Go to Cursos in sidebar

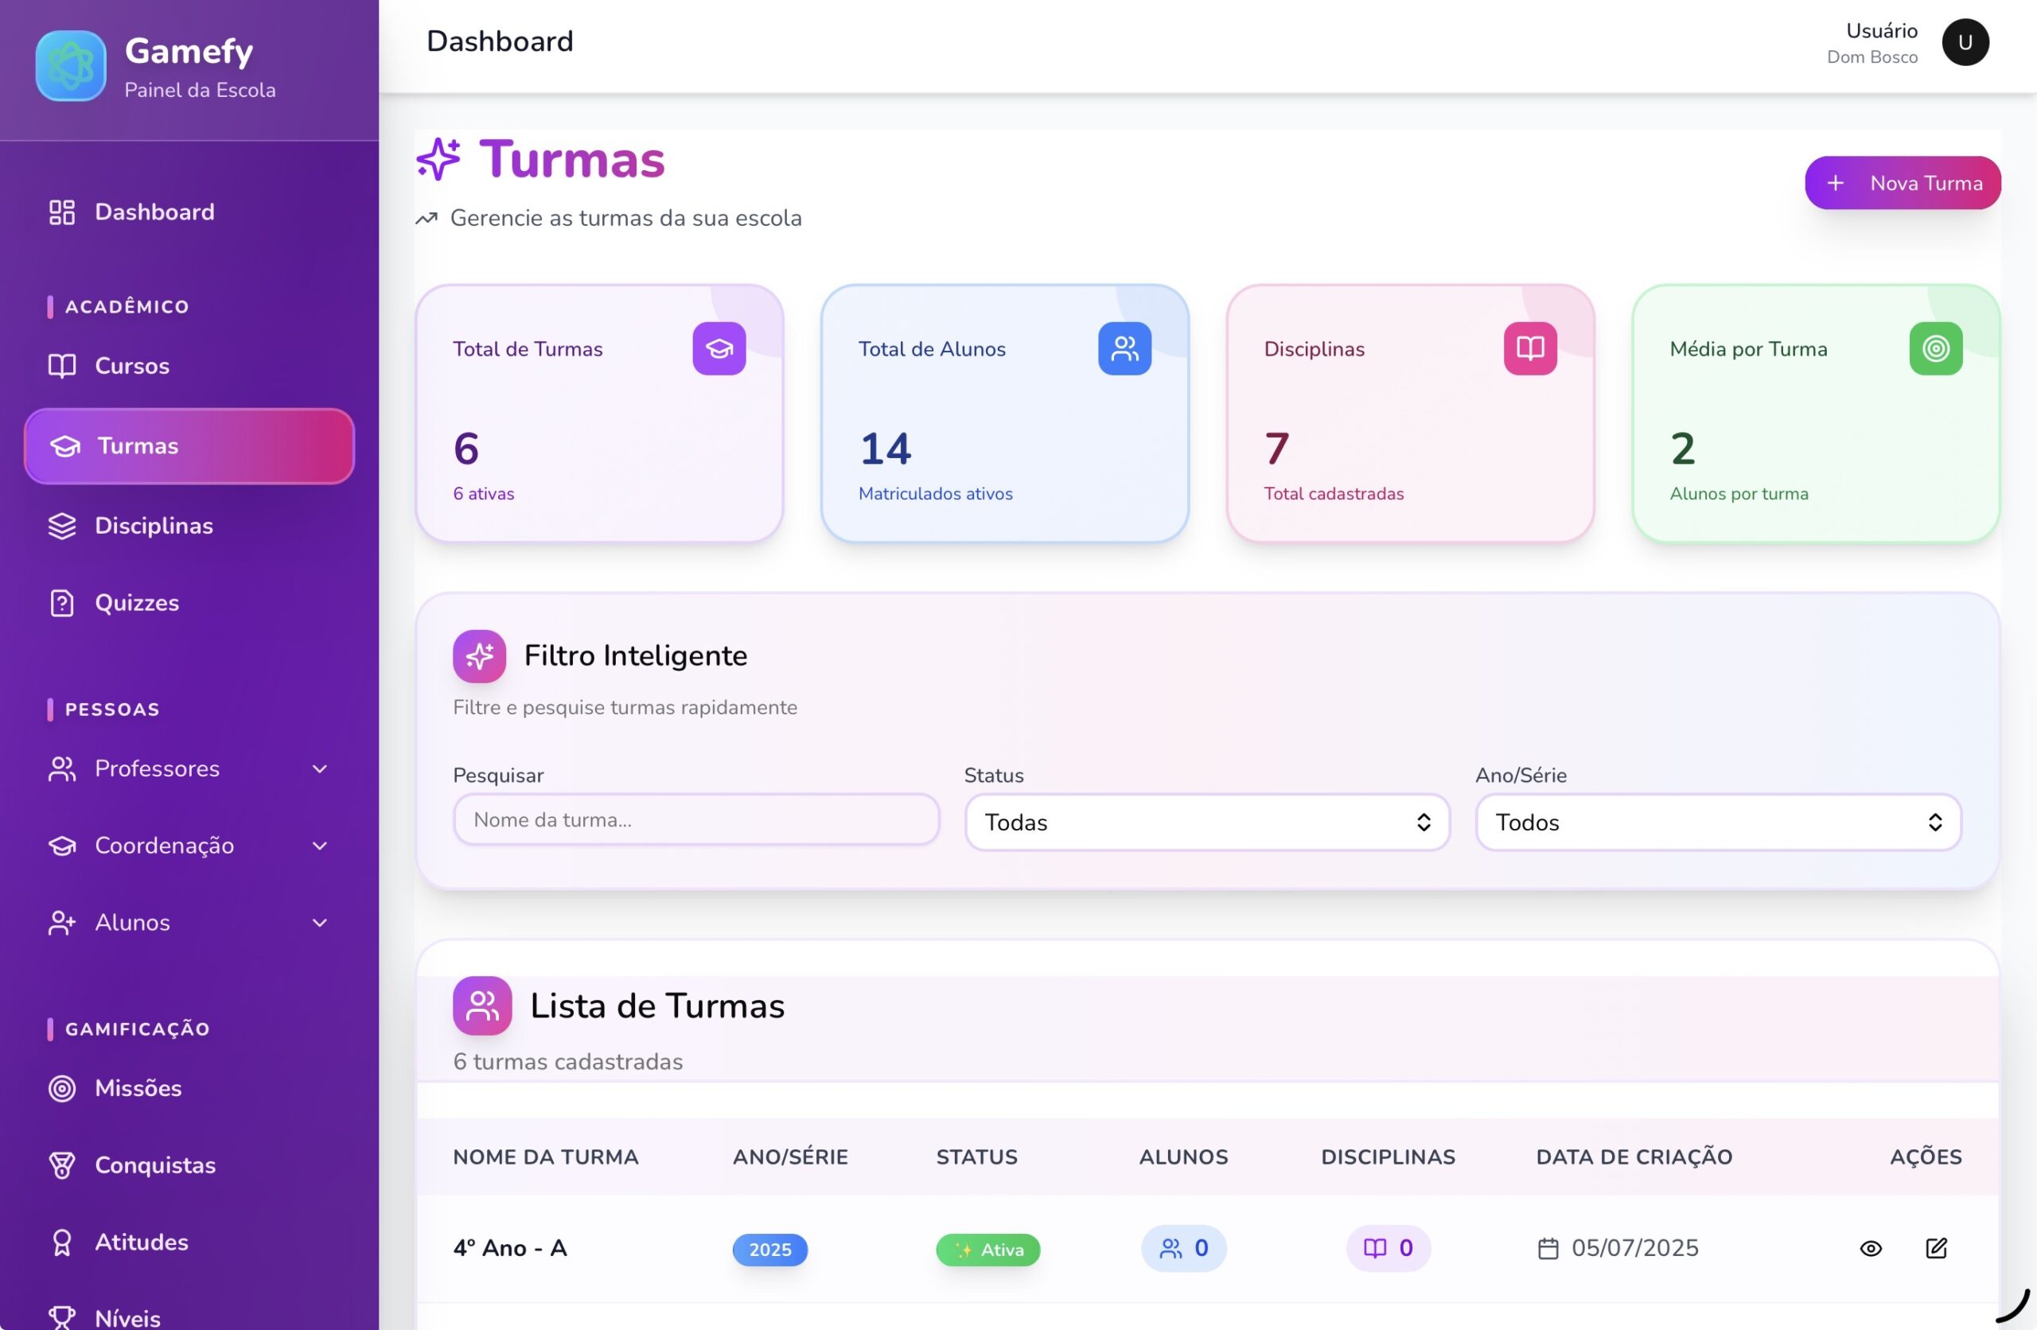[x=132, y=366]
